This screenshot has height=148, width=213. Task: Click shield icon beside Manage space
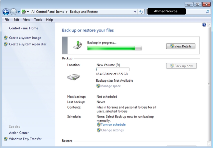[x=98, y=86]
